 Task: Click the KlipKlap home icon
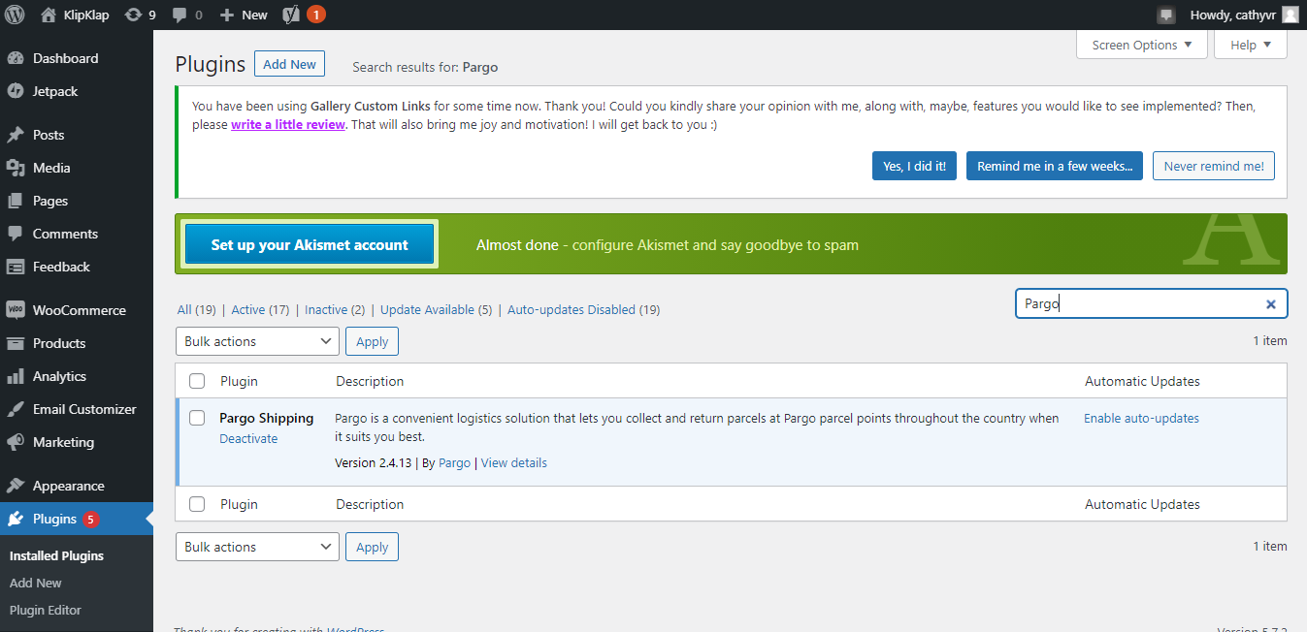tap(49, 15)
